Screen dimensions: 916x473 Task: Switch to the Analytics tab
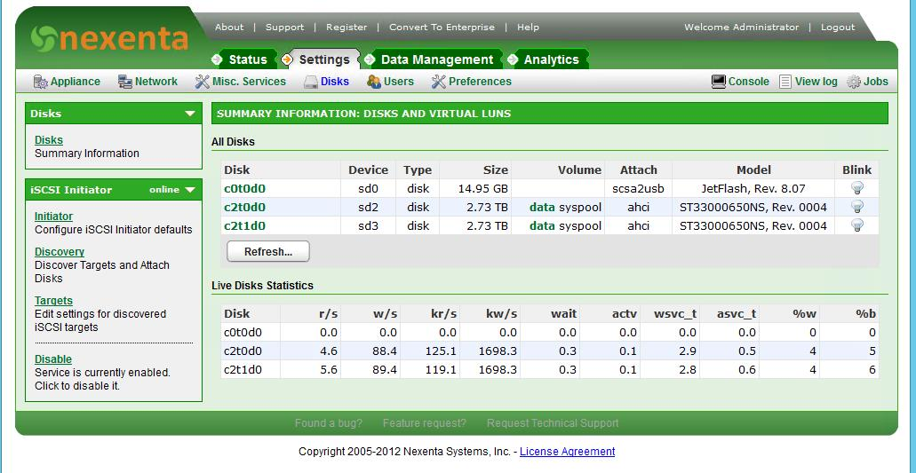click(551, 59)
